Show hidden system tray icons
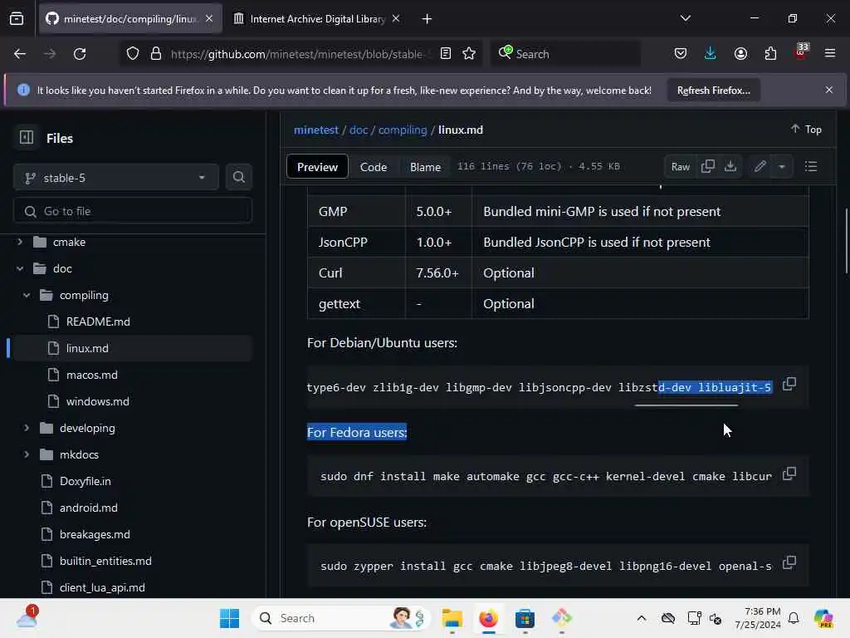850x638 pixels. [x=642, y=618]
